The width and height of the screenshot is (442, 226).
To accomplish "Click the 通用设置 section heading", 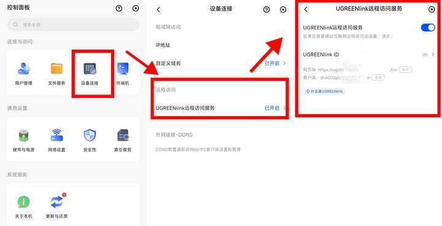I will point(17,108).
